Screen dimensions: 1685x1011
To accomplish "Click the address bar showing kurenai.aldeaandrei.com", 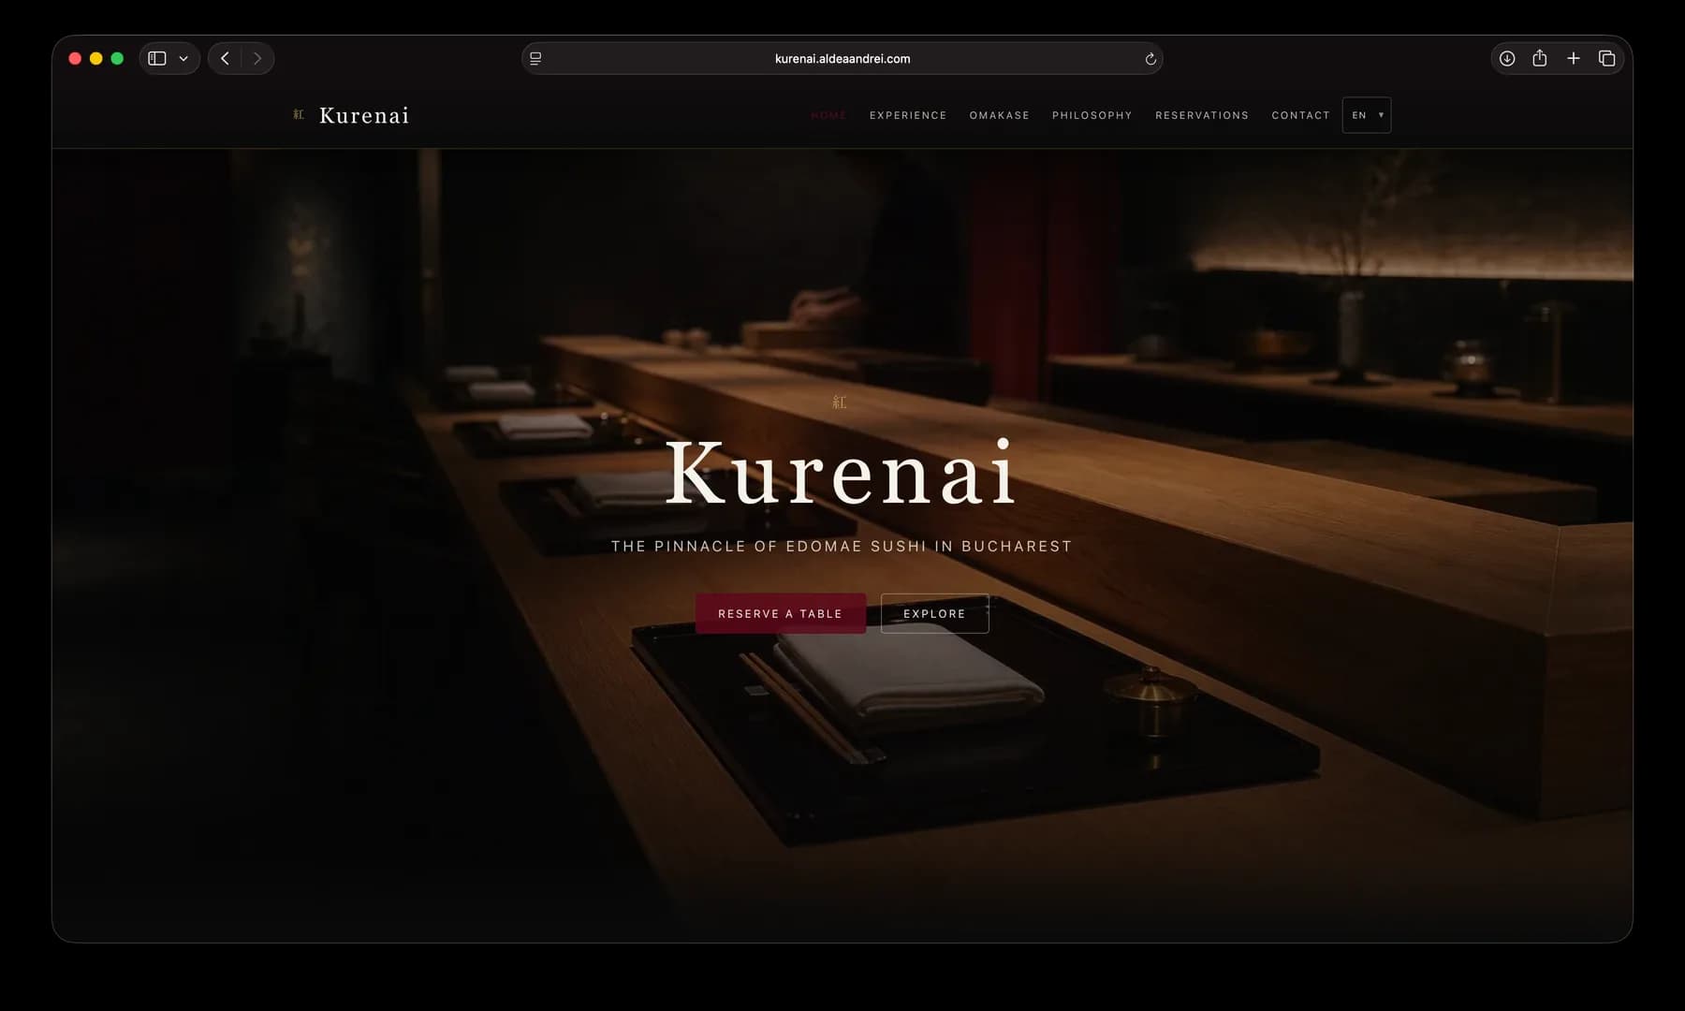I will (x=842, y=58).
